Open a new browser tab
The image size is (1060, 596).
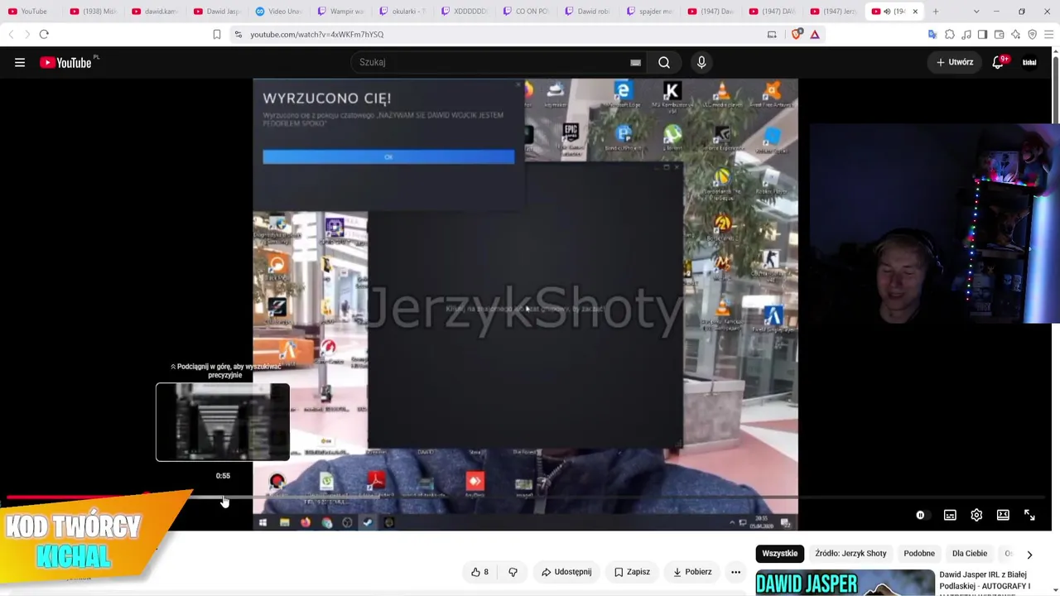click(936, 12)
